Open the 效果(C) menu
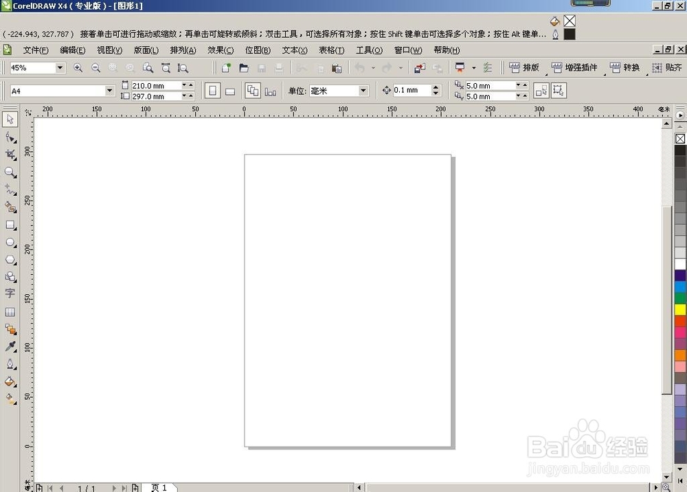The width and height of the screenshot is (687, 492). 221,50
